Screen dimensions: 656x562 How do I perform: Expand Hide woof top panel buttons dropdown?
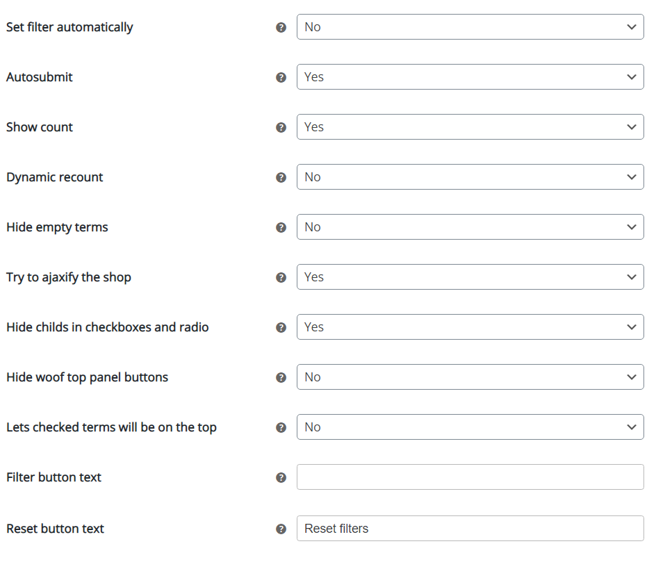[x=470, y=377]
